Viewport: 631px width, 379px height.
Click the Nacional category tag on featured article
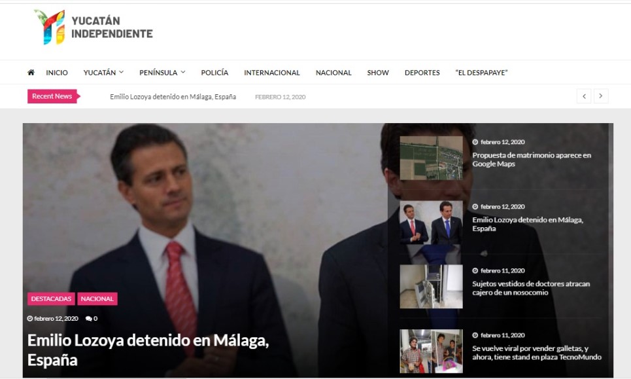97,298
